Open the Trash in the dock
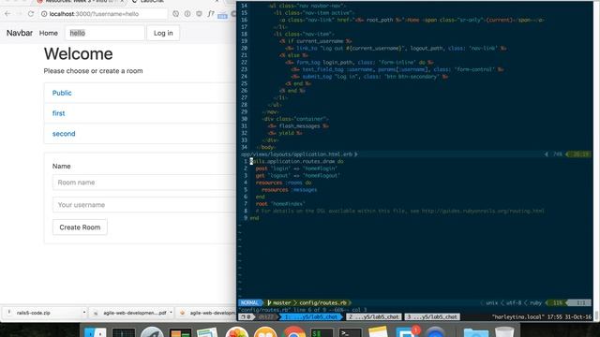 [x=504, y=331]
